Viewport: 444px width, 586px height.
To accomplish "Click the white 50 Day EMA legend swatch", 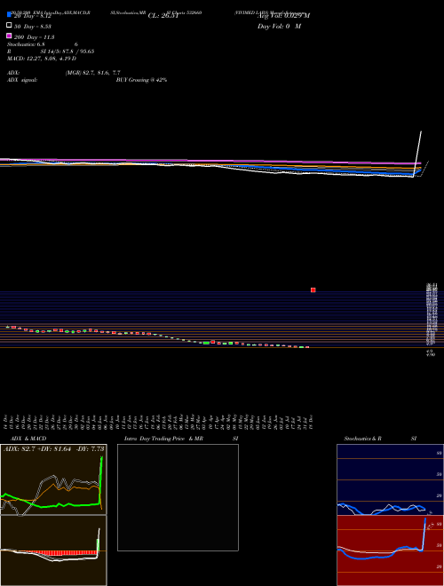I will click(9, 26).
